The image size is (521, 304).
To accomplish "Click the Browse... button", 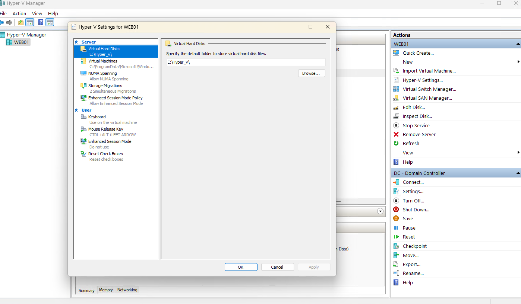I will pos(312,73).
